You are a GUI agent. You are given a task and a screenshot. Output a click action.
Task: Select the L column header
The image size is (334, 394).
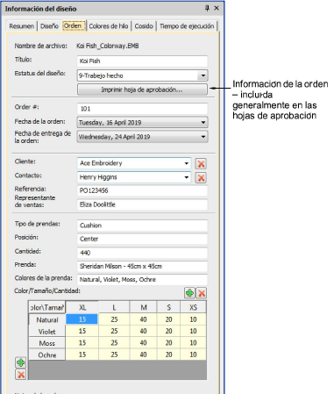(x=114, y=307)
